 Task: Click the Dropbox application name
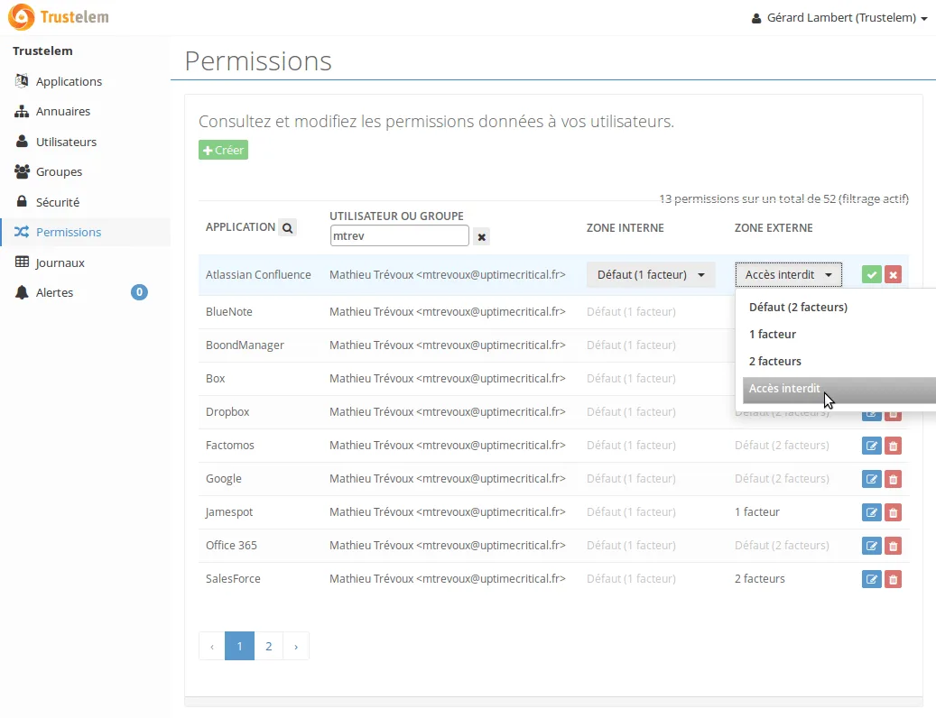tap(227, 412)
